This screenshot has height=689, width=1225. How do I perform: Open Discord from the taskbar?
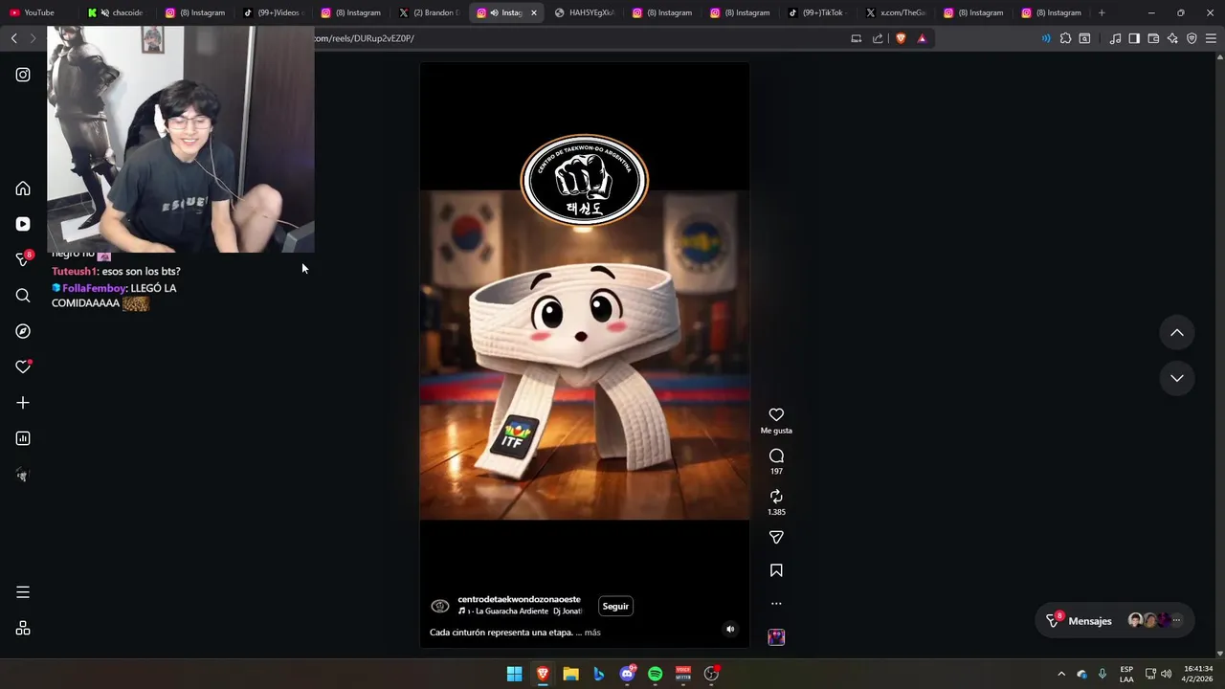coord(627,674)
